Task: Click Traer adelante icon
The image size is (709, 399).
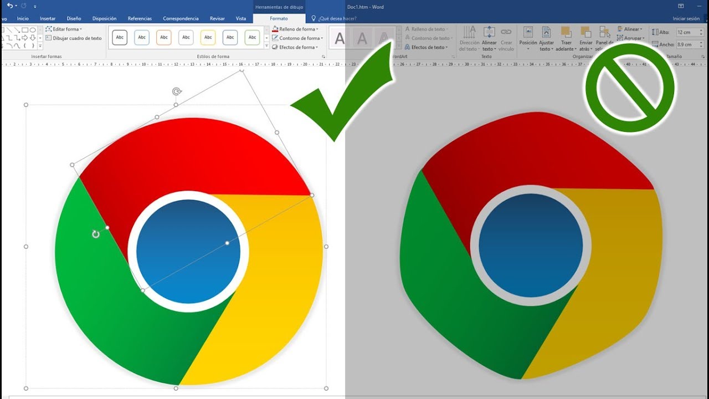Action: point(566,32)
